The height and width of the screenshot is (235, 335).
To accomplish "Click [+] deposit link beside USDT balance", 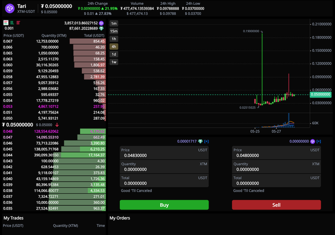I will (206, 141).
